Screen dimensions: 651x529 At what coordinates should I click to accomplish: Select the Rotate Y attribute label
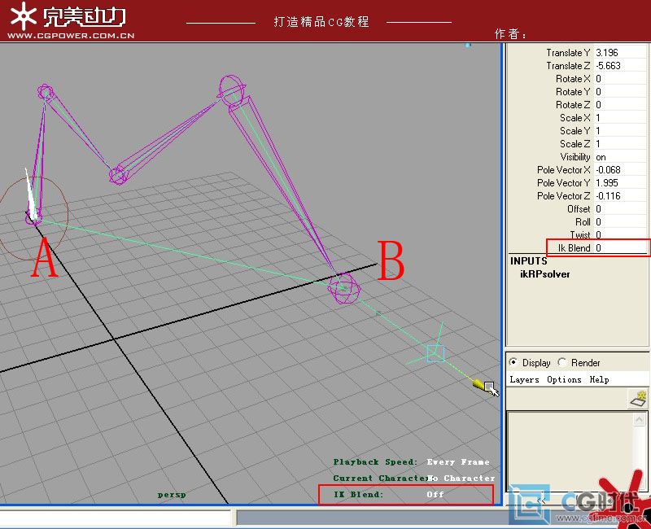pos(573,92)
